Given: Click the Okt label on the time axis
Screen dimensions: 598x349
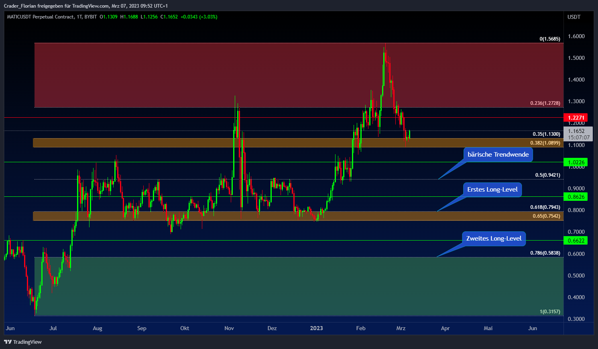Looking at the screenshot, I should tap(185, 328).
